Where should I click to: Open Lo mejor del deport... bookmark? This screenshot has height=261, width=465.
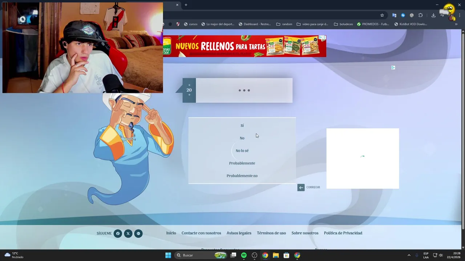tap(218, 24)
